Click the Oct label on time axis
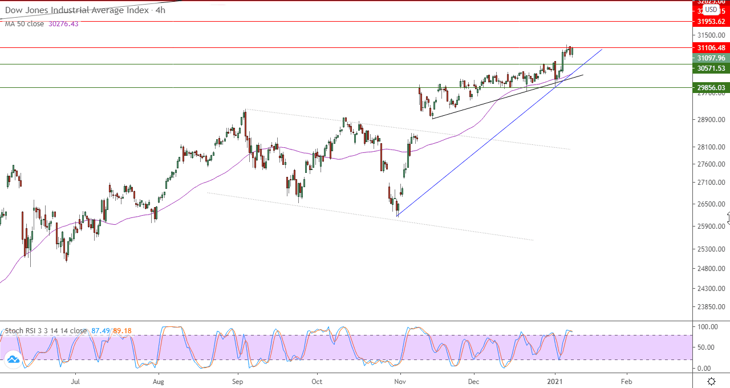The image size is (730, 388). click(x=317, y=381)
